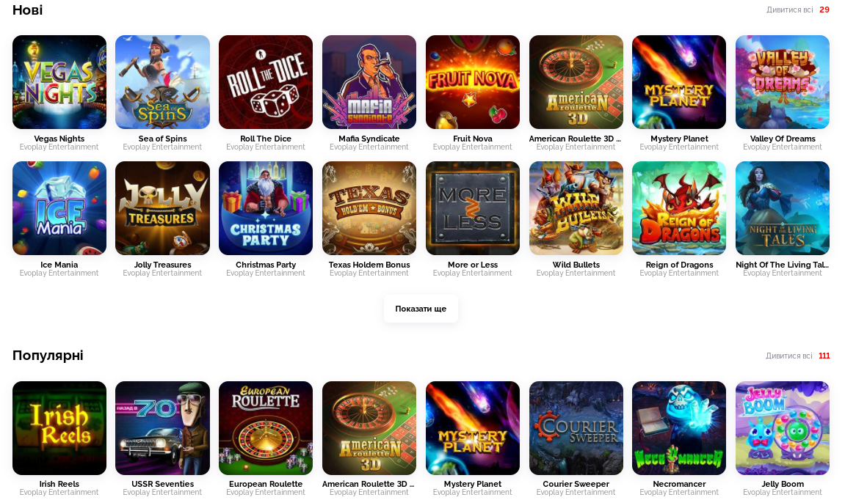Select Texas Holdem Bonus game tile
Viewport: 845px width, 500px height.
click(x=369, y=208)
